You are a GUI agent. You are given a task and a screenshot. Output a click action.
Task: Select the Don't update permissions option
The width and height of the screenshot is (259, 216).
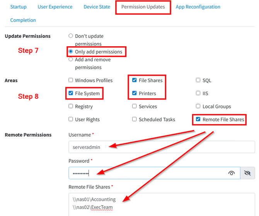pyautogui.click(x=71, y=36)
